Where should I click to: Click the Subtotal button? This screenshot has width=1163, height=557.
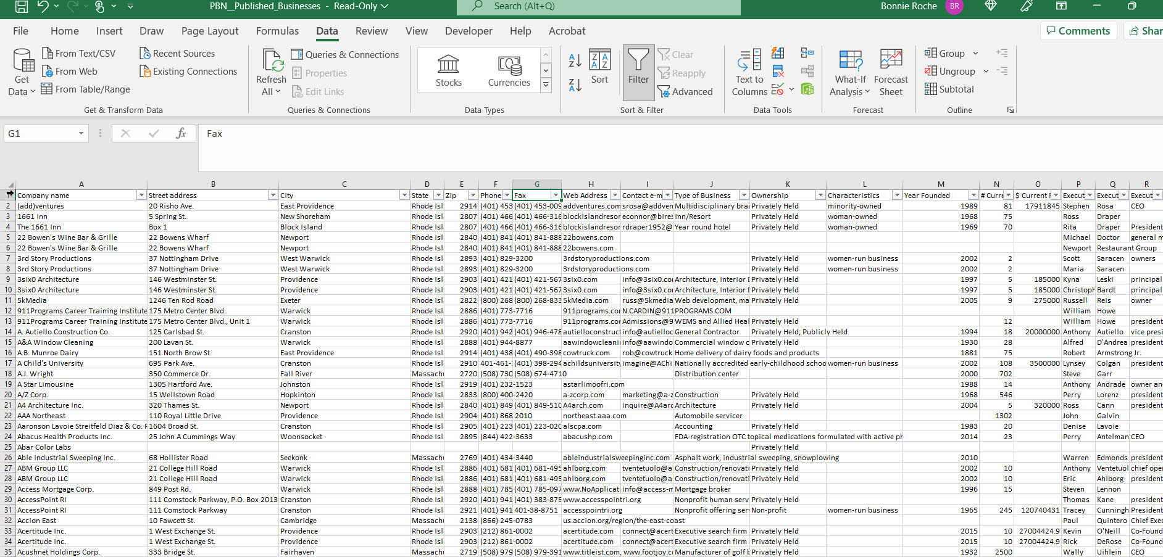(949, 89)
